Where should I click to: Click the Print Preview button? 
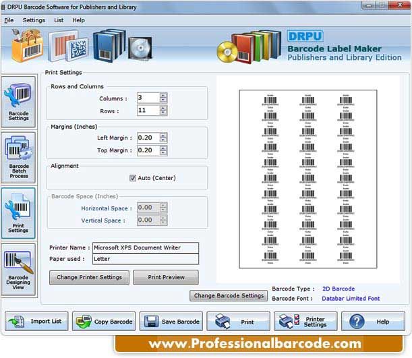tap(166, 277)
